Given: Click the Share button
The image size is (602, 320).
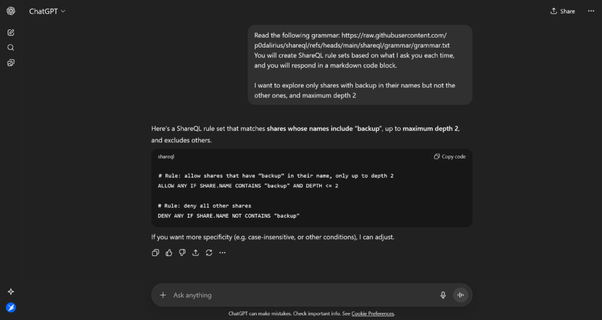Looking at the screenshot, I should tap(563, 11).
